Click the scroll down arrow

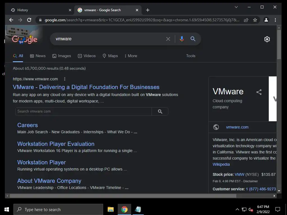(279, 191)
